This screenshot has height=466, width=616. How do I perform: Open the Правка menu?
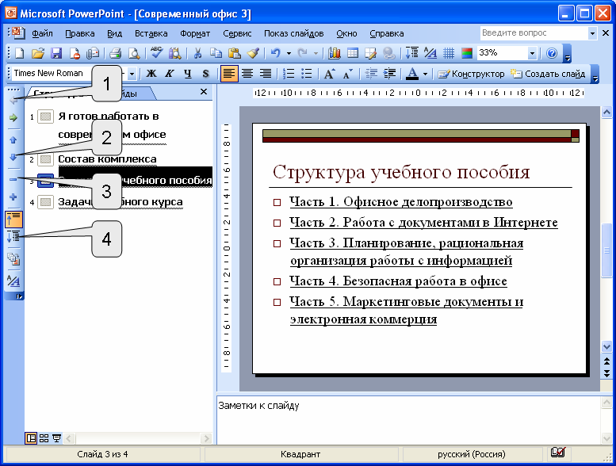point(80,34)
